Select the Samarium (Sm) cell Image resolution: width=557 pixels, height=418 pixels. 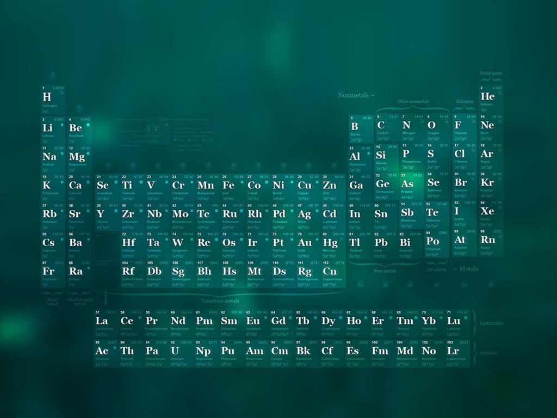pos(232,323)
